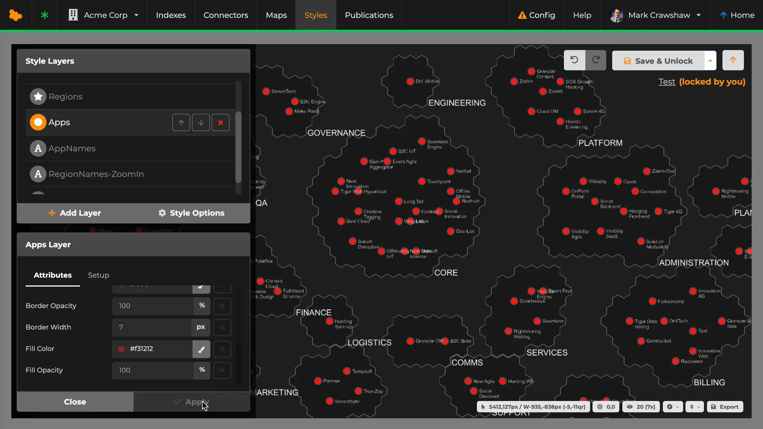The height and width of the screenshot is (429, 763).
Task: Click the target 0,0 status indicator
Action: point(606,407)
